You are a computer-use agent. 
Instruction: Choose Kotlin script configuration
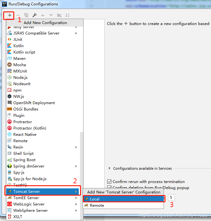pyautogui.click(x=45, y=52)
